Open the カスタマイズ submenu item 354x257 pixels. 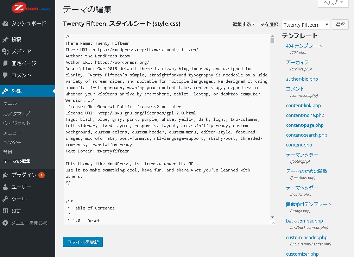click(17, 114)
